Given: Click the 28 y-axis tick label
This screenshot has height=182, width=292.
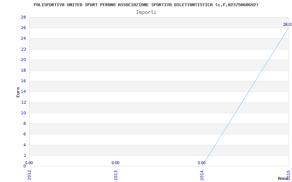Looking at the screenshot, I should [23, 17].
